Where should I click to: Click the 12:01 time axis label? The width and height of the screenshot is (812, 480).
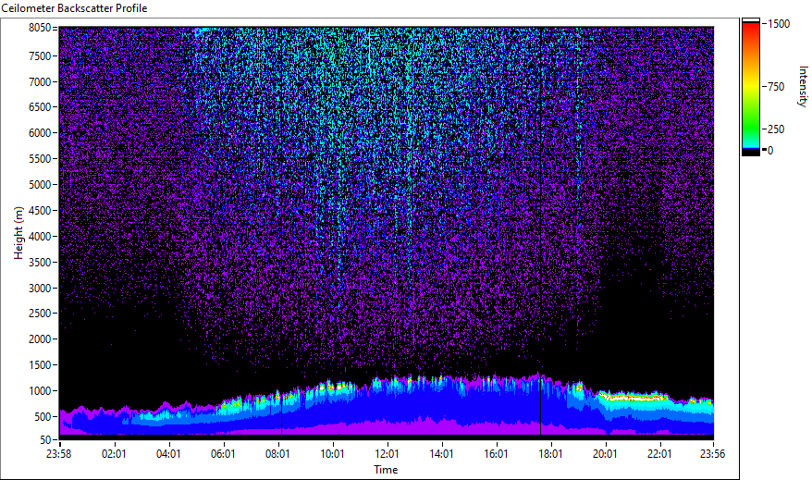(x=387, y=454)
